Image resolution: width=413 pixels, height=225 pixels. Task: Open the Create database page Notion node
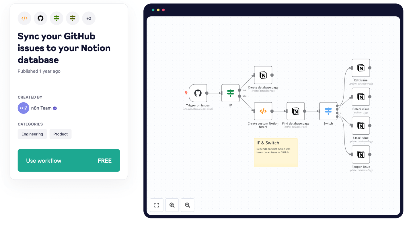click(x=263, y=75)
